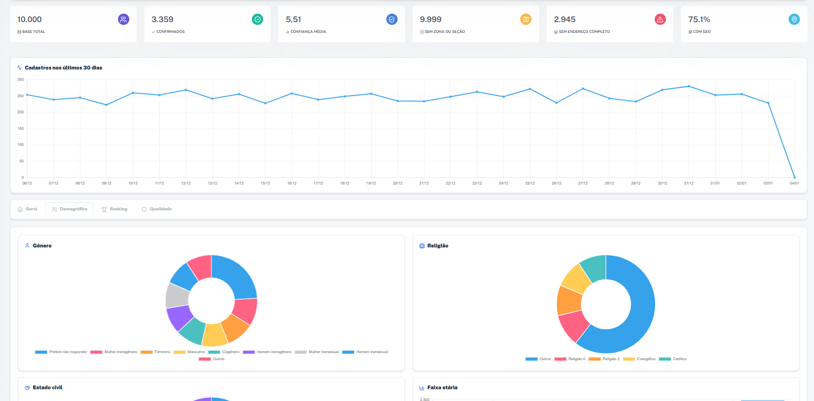Viewport: 814px width, 401px height.
Task: Click the red warning triangle icon
Action: click(660, 19)
